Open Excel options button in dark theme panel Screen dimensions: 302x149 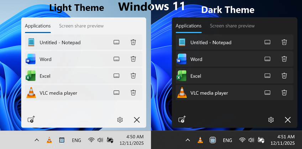(267, 76)
